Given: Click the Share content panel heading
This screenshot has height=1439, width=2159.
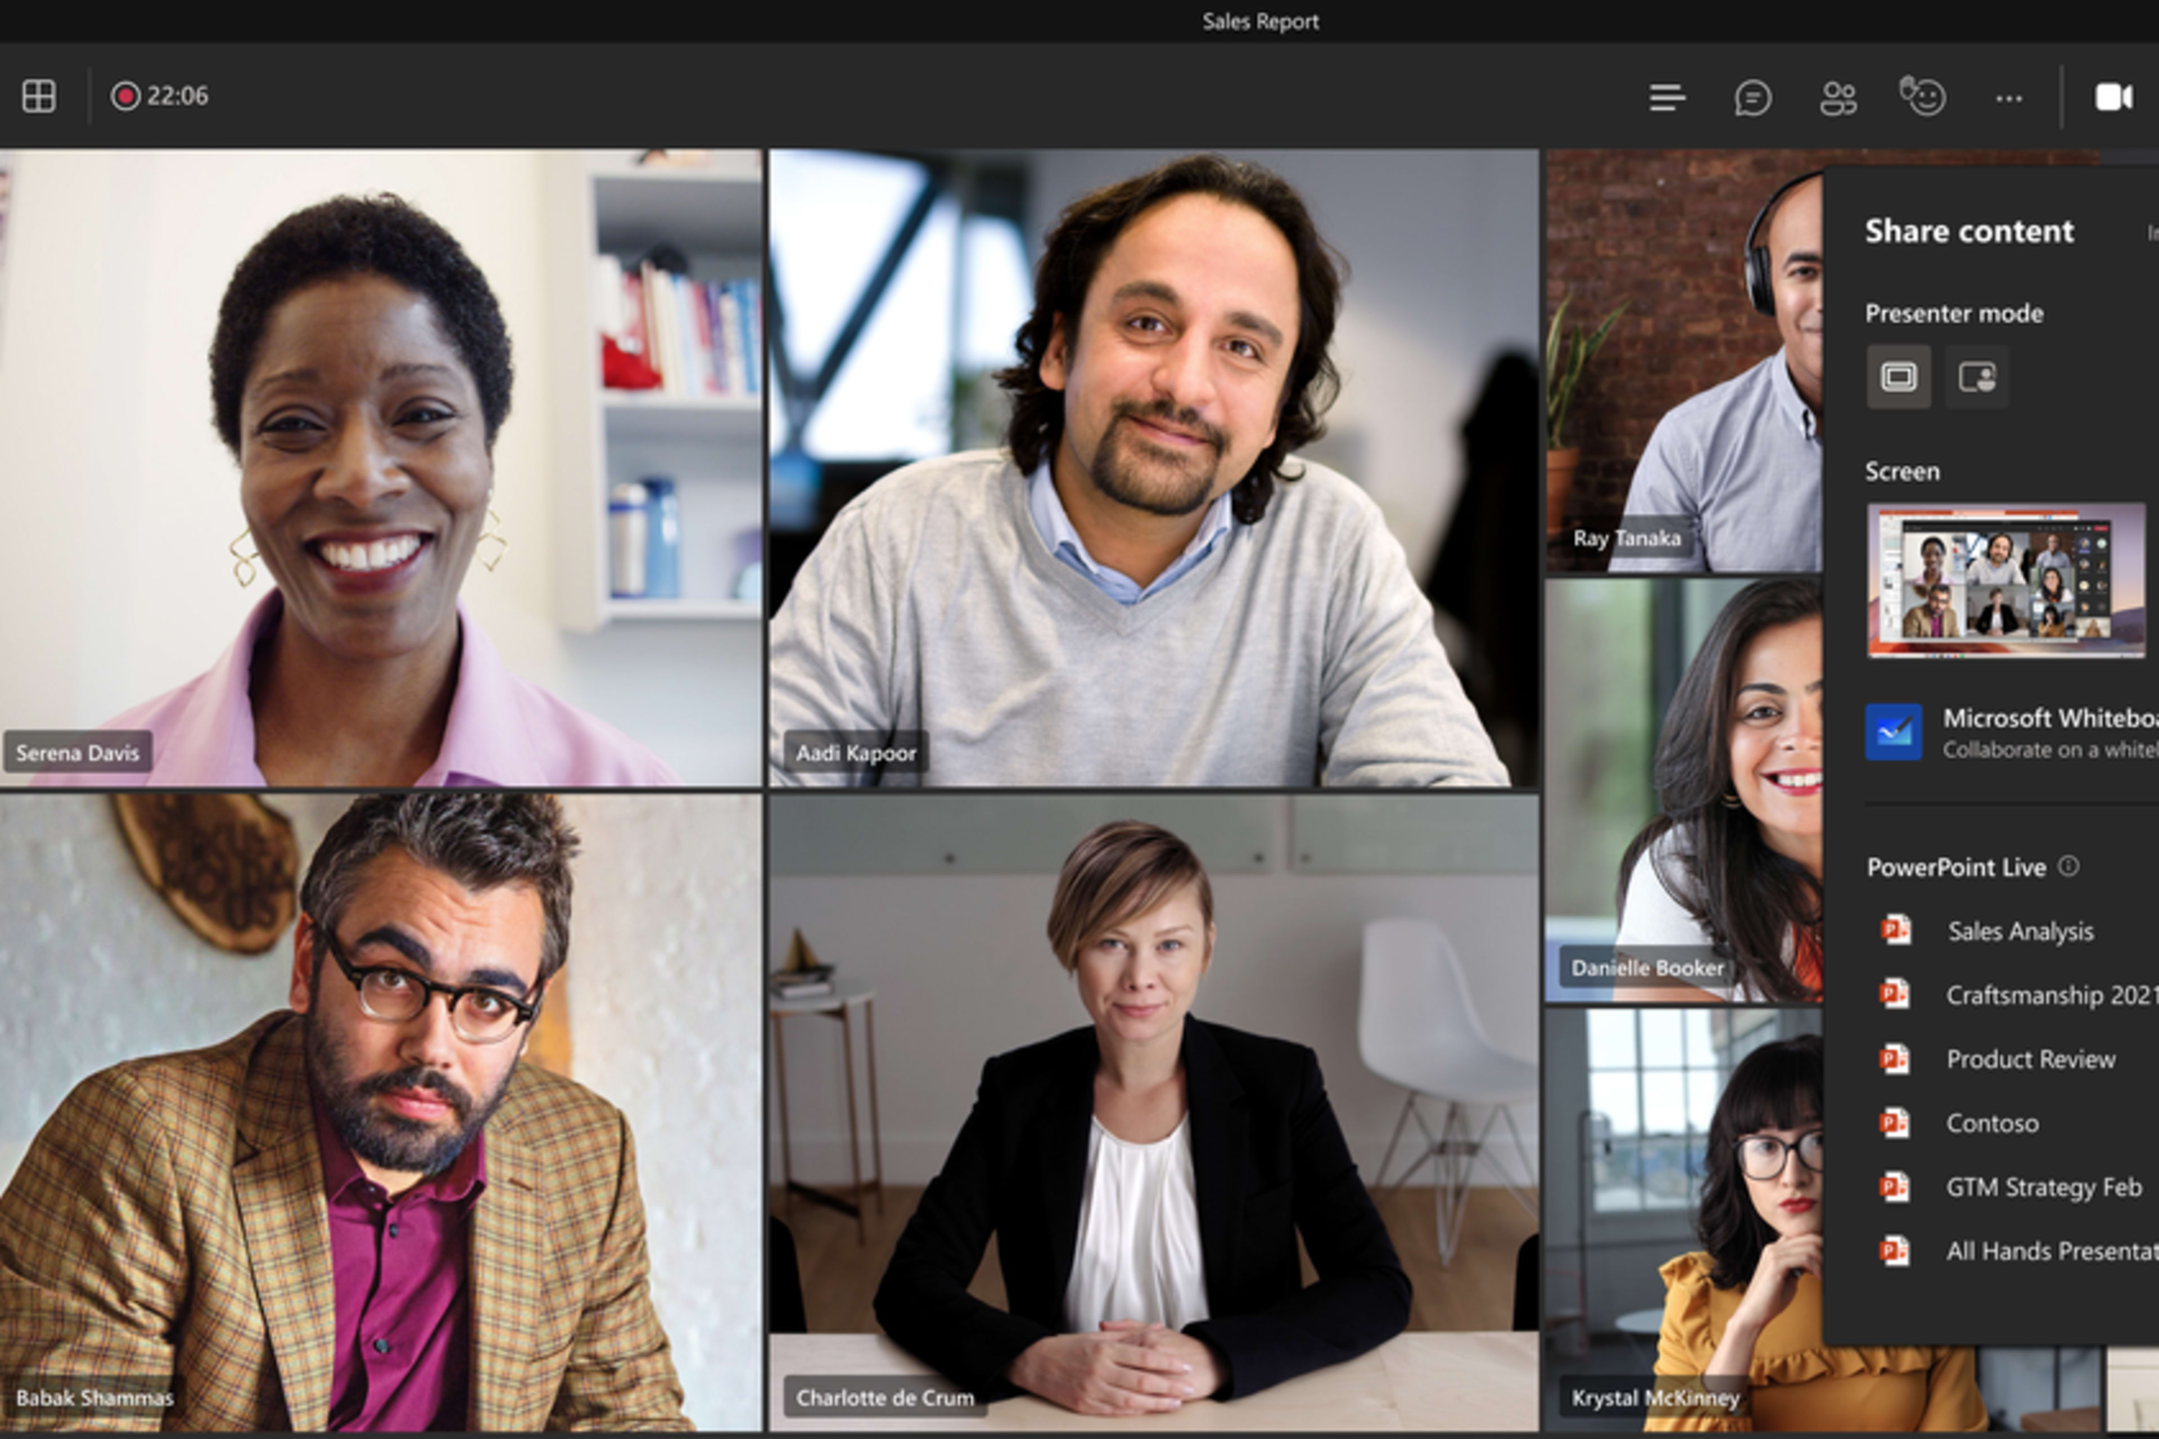Looking at the screenshot, I should click(1969, 230).
